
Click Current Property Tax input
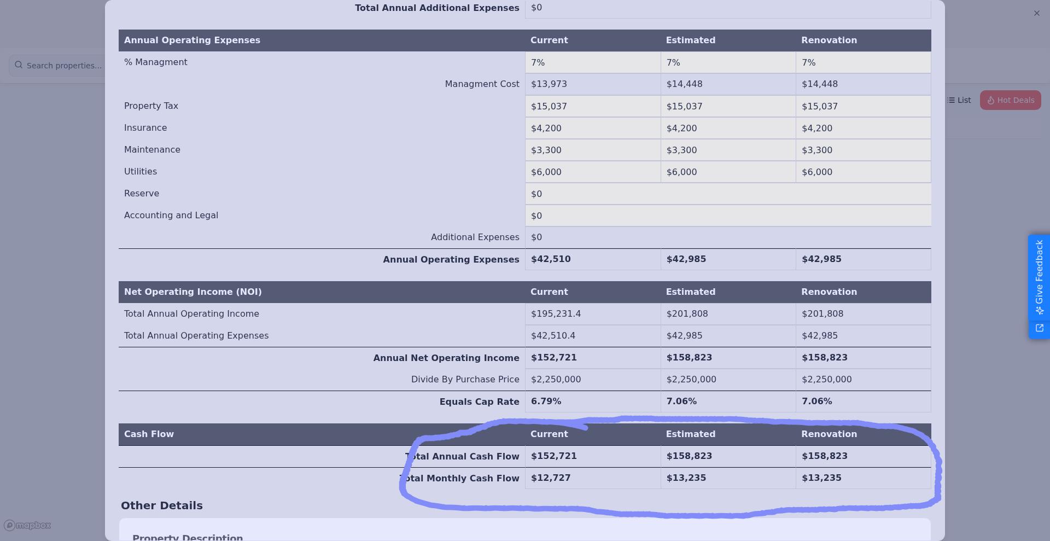click(592, 107)
